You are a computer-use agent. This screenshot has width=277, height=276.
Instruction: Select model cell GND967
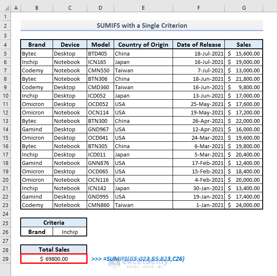100,129
